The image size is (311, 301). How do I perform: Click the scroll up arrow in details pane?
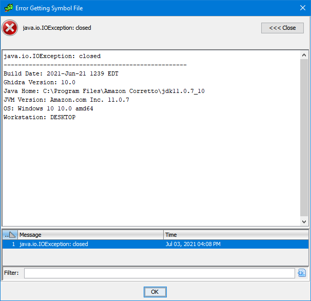[304, 55]
